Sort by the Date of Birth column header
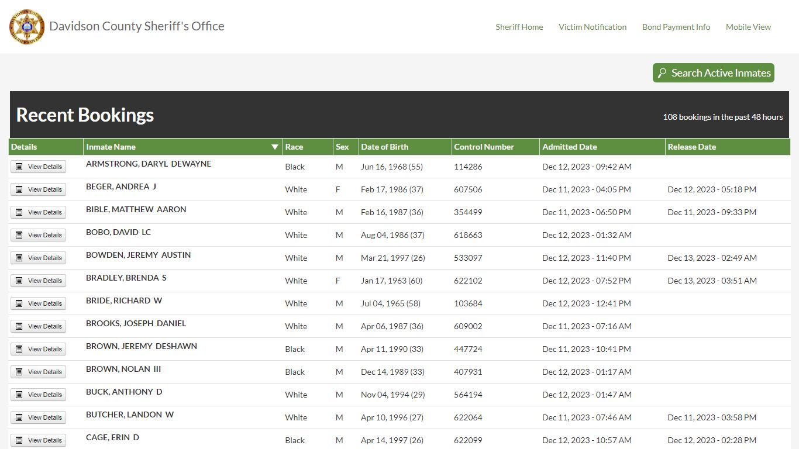Viewport: 799px width, 449px height. 405,147
